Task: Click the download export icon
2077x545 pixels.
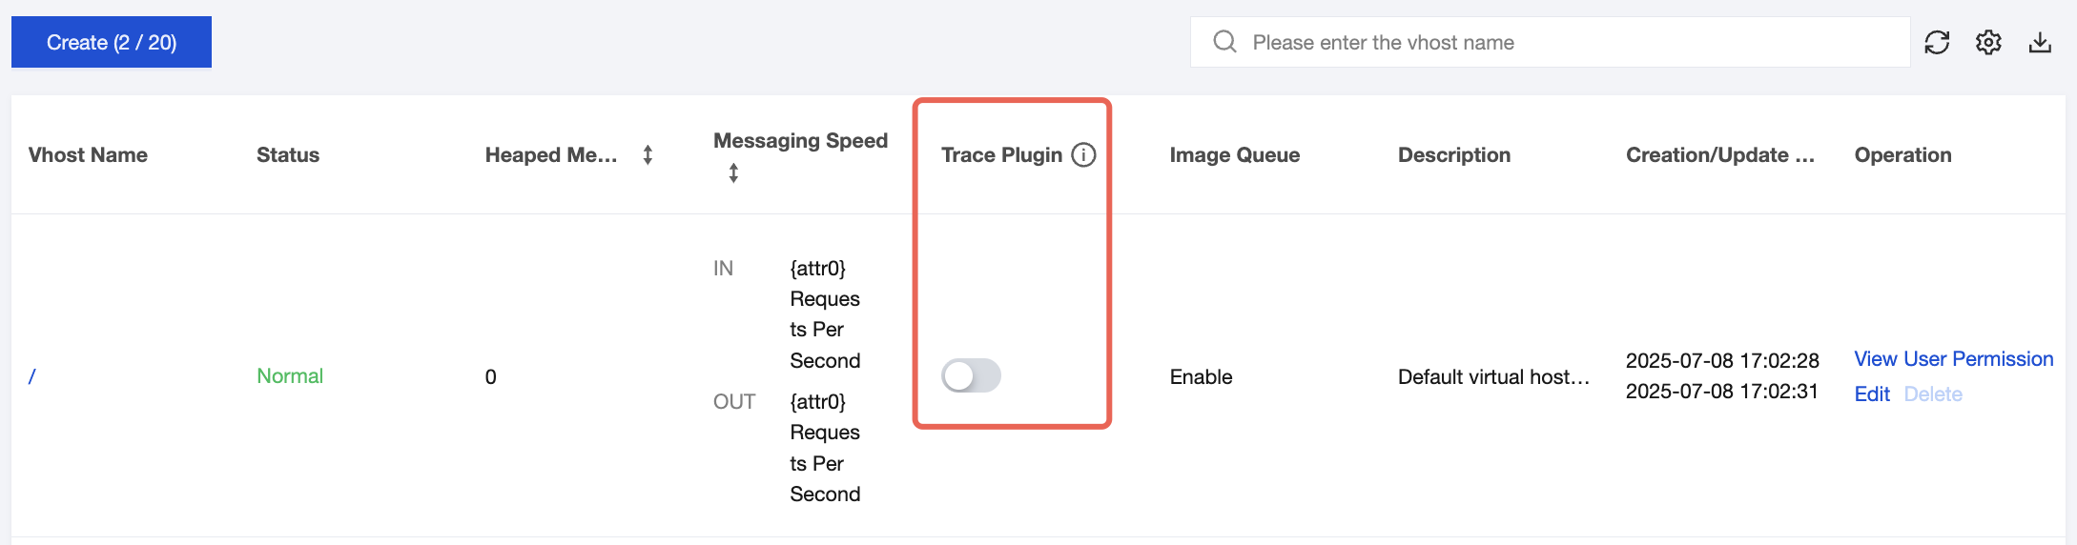Action: click(x=2040, y=43)
